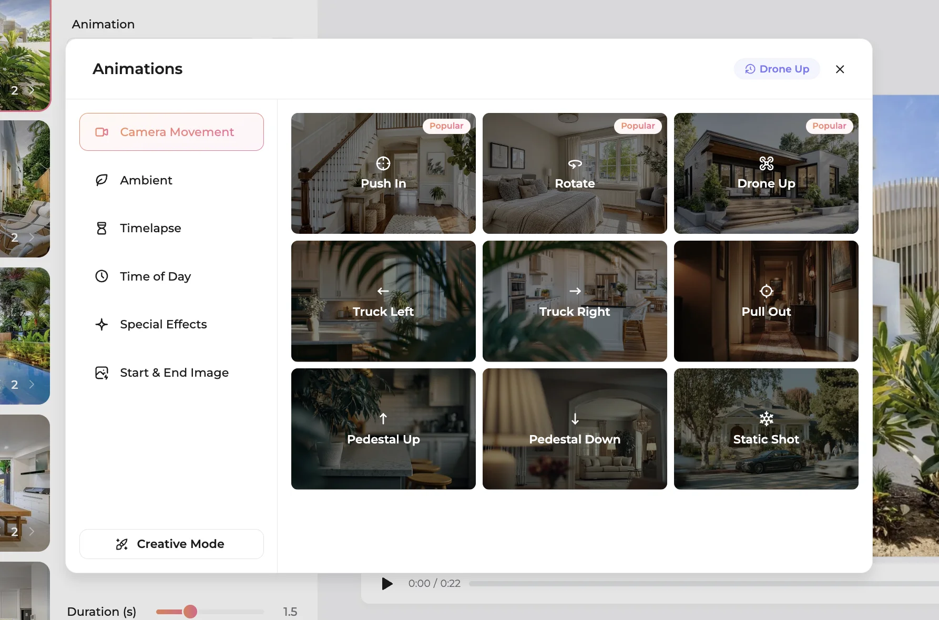Screen dimensions: 939x620
Task: Choose the Pedestal Up animation
Action: (383, 429)
